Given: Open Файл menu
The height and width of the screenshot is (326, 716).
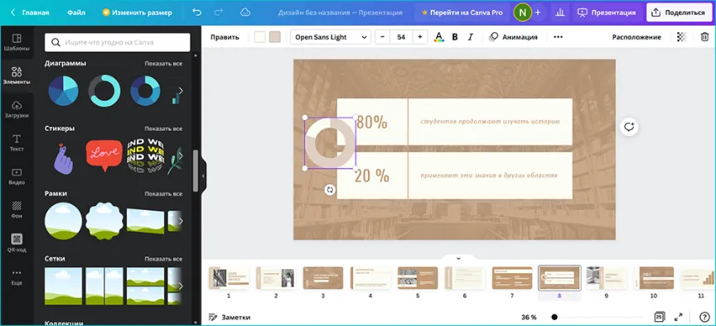Looking at the screenshot, I should click(76, 12).
